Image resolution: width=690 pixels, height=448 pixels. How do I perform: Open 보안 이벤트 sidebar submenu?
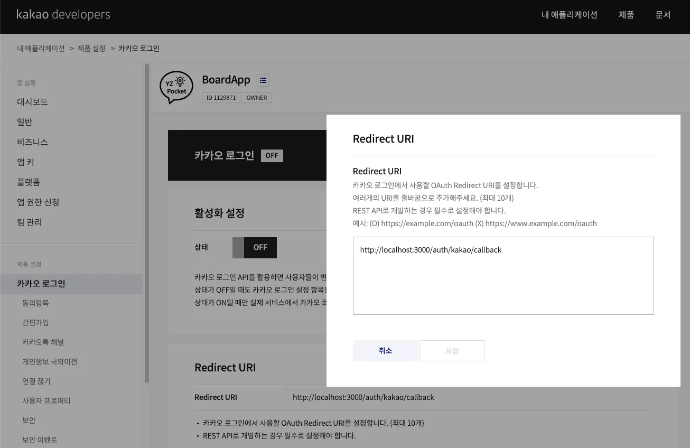[x=40, y=440]
